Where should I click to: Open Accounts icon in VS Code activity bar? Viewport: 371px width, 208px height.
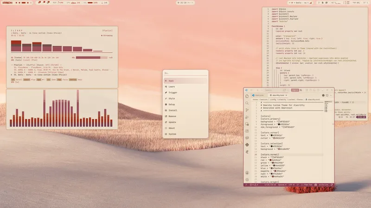point(247,173)
